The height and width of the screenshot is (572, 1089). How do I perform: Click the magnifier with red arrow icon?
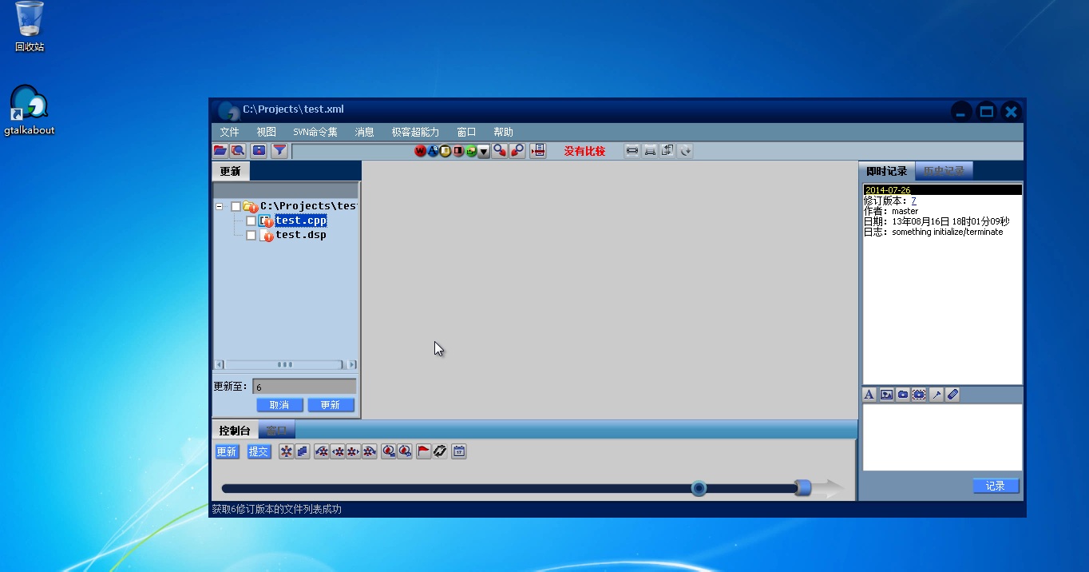coord(501,150)
